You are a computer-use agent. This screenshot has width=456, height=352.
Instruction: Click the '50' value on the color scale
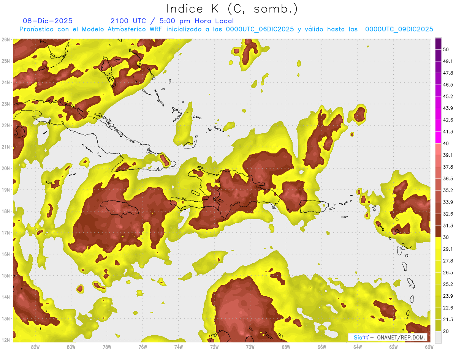(446, 49)
